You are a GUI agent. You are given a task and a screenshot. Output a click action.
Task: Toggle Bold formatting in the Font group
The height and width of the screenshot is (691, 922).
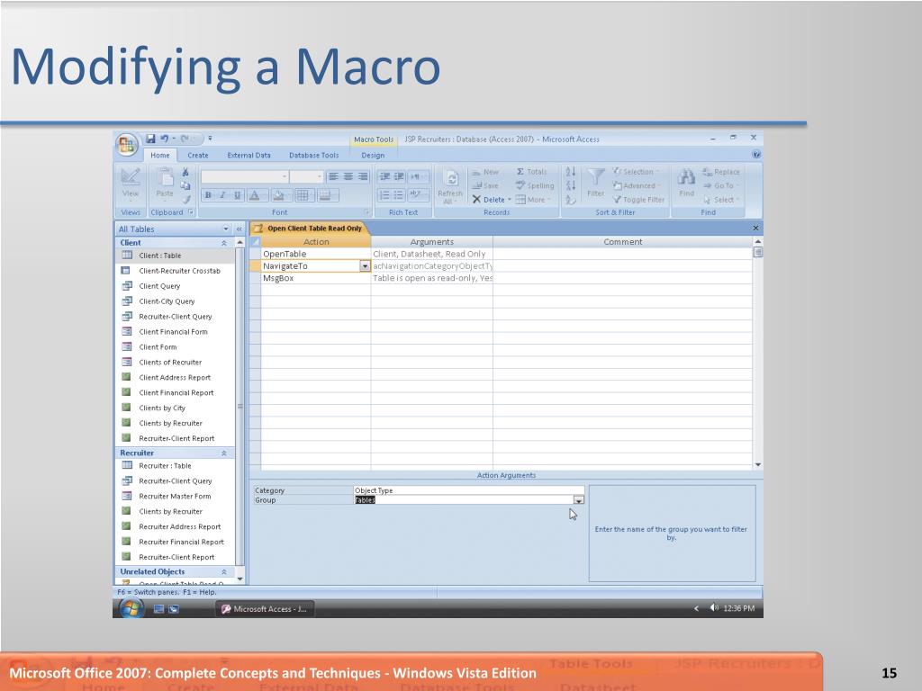208,195
